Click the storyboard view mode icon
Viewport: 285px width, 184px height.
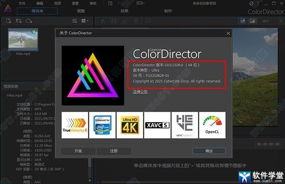(148, 21)
